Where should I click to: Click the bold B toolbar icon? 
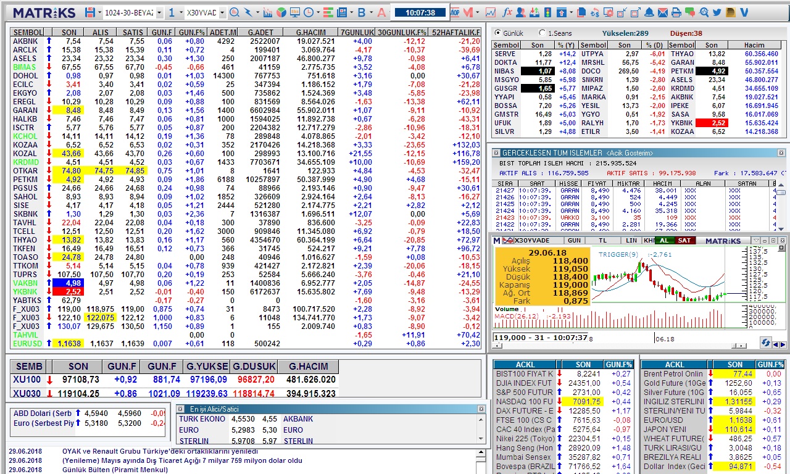click(361, 12)
